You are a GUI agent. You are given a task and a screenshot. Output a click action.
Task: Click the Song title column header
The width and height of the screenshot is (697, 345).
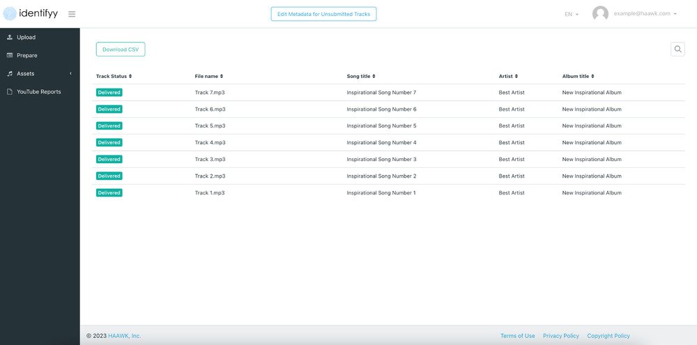tap(359, 77)
